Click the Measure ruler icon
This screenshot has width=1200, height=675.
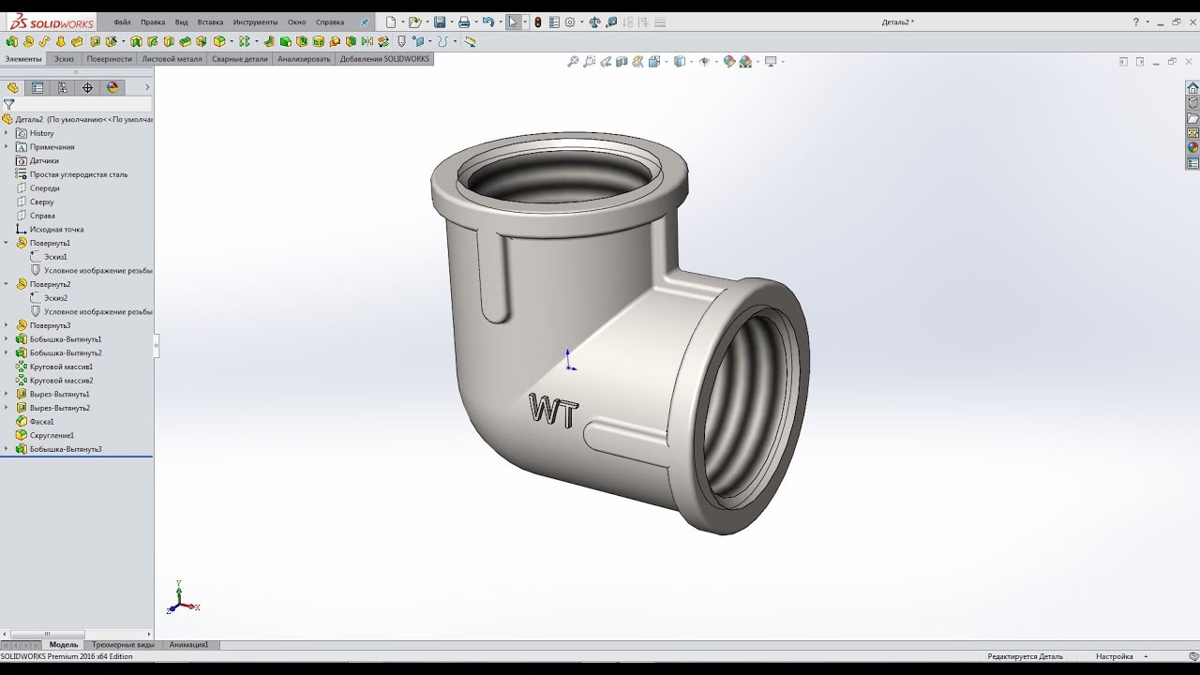pos(470,41)
